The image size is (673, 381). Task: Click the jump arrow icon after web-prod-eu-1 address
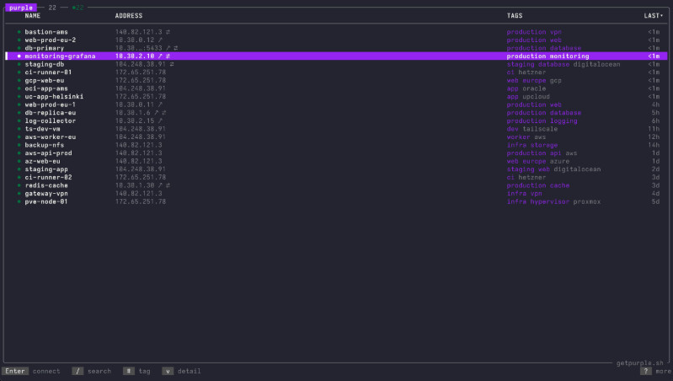coord(160,105)
